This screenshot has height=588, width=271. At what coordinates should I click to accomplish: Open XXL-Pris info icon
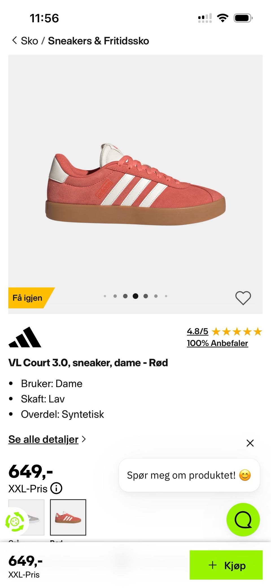pos(56,488)
